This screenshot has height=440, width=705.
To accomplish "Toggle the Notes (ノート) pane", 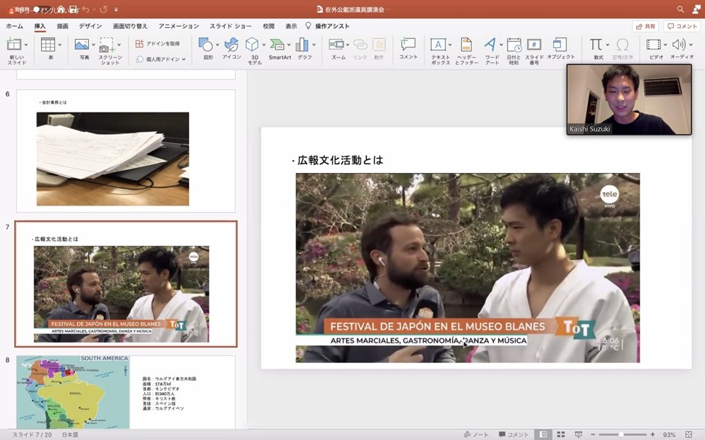I will [x=476, y=435].
